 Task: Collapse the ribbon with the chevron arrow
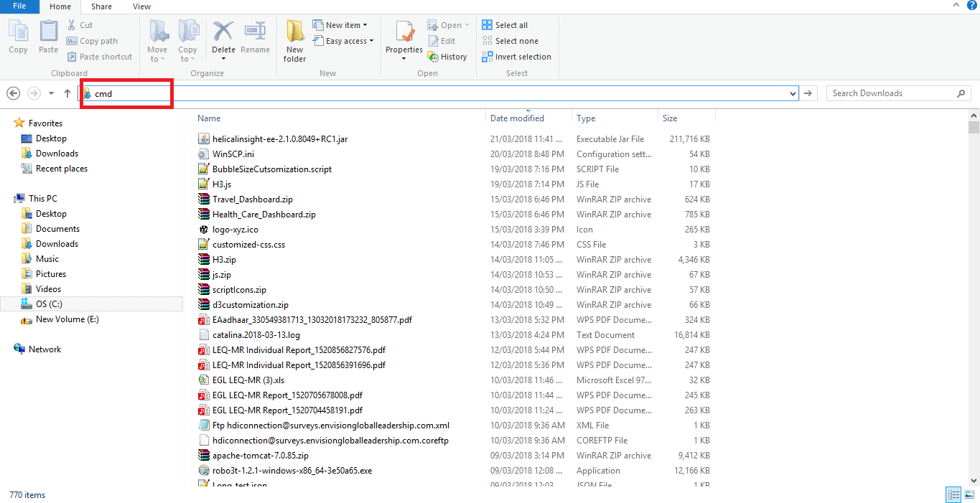coord(956,5)
